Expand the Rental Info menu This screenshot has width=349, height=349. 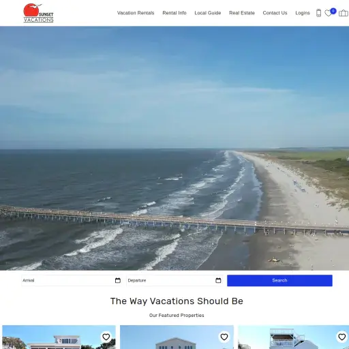click(174, 13)
